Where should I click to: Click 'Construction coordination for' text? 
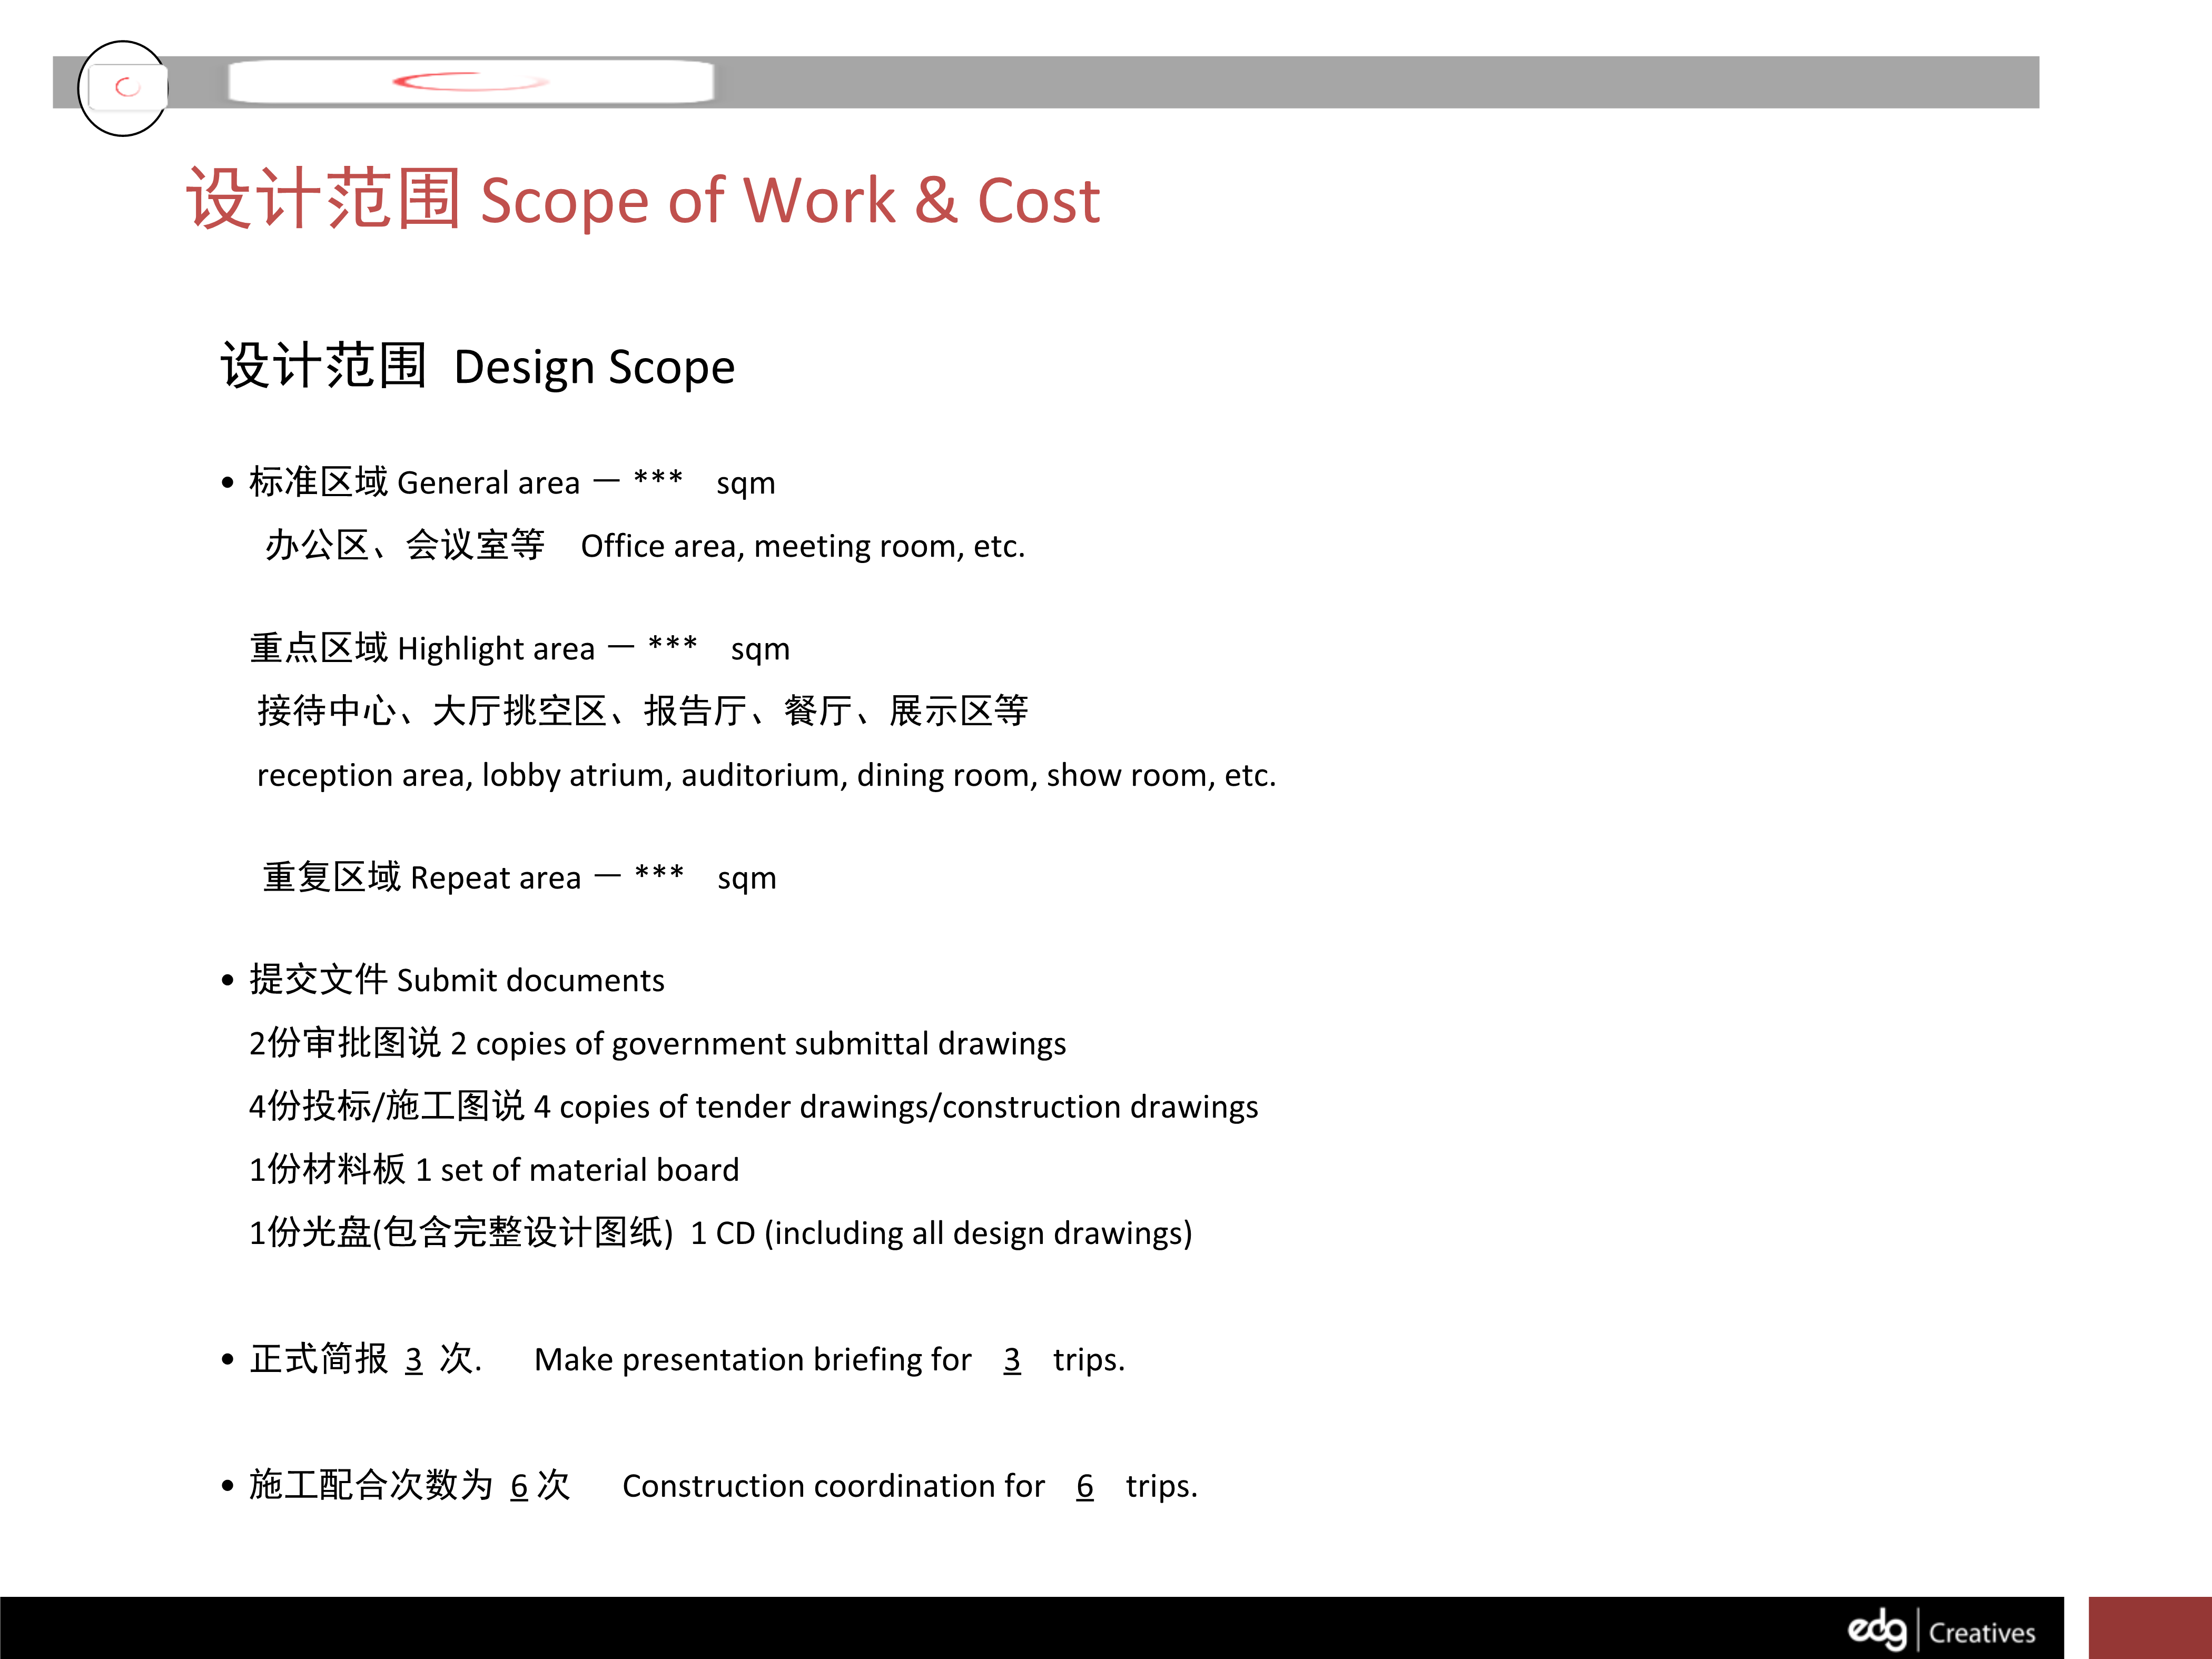tap(833, 1486)
